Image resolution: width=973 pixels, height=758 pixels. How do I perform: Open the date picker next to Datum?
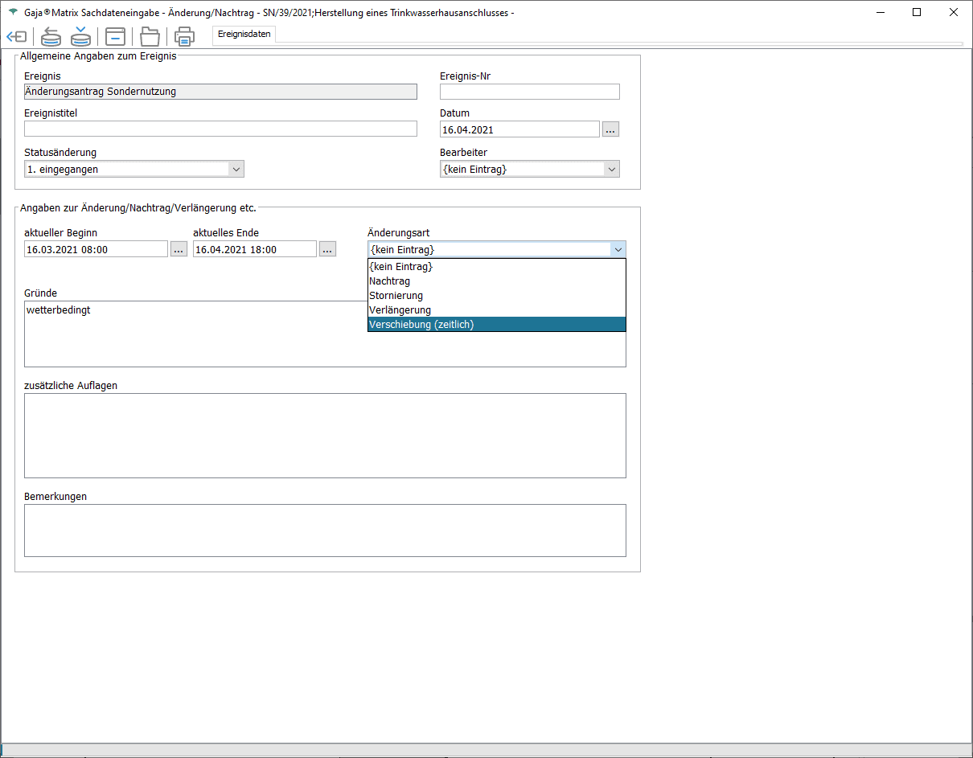[610, 129]
